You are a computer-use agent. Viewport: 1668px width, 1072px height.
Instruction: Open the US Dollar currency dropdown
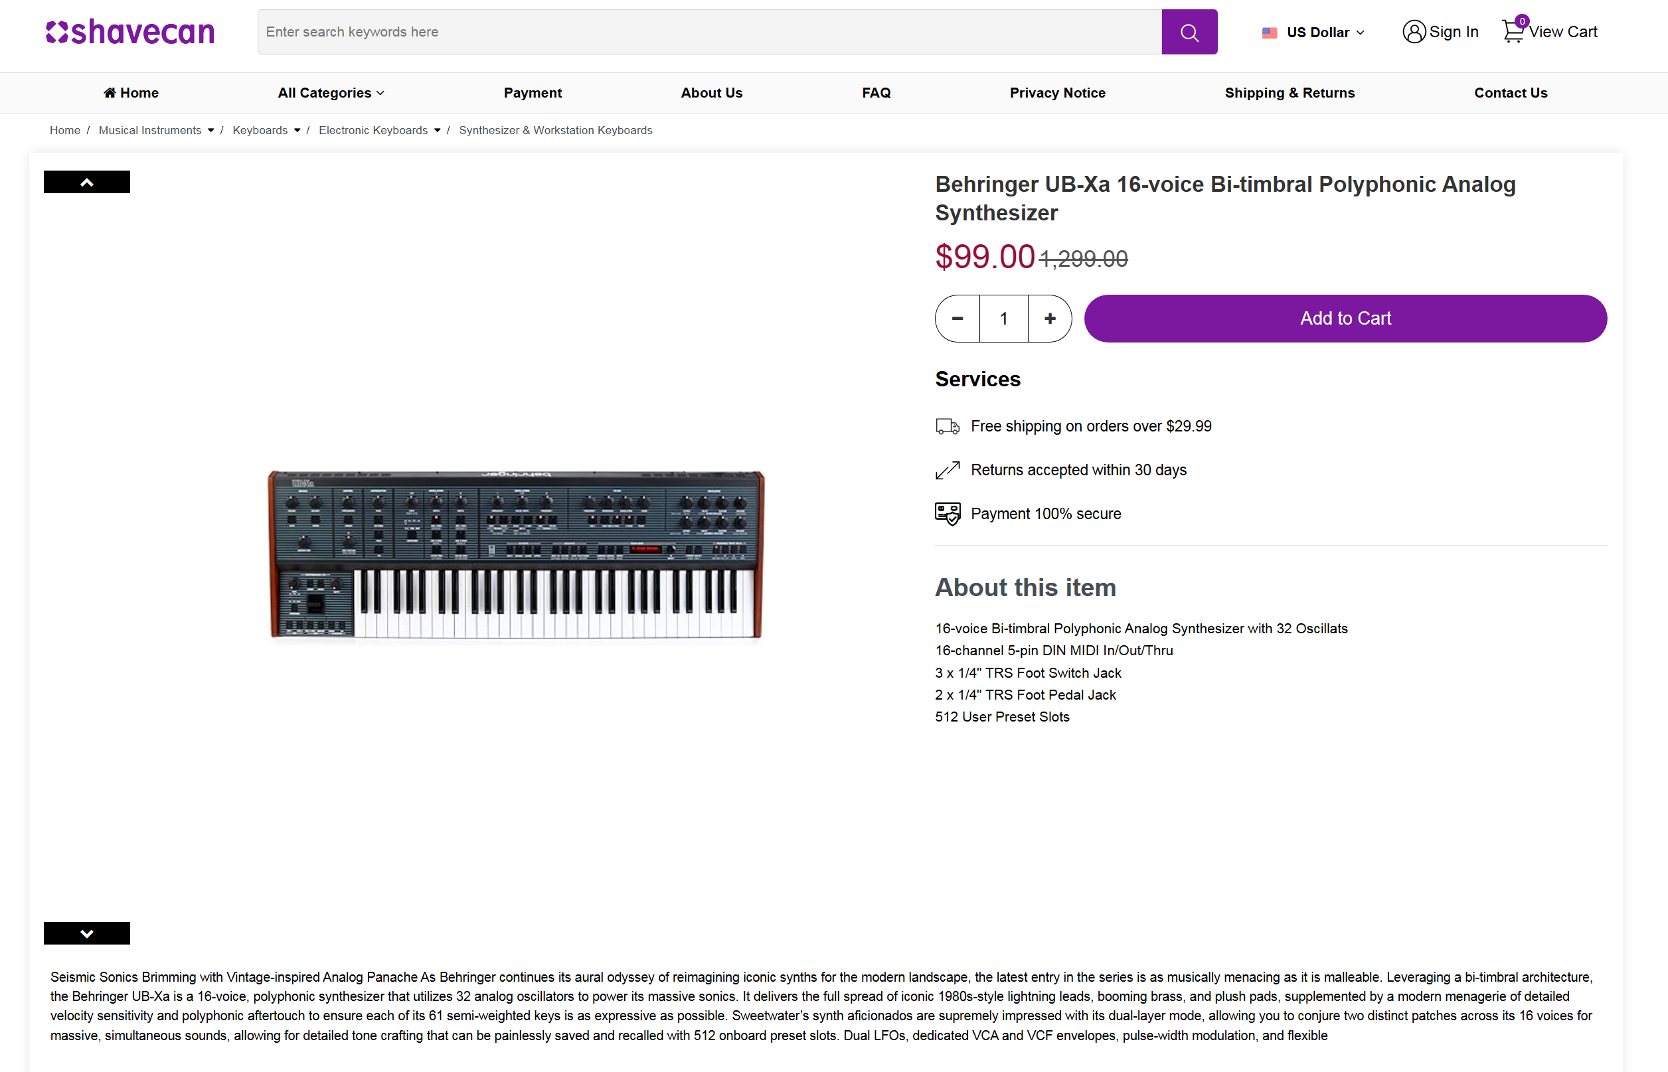[1313, 32]
